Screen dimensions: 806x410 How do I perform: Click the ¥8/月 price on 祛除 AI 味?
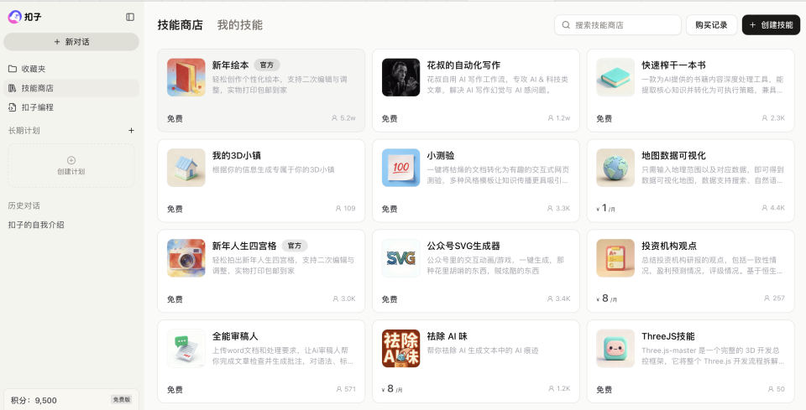pyautogui.click(x=392, y=389)
